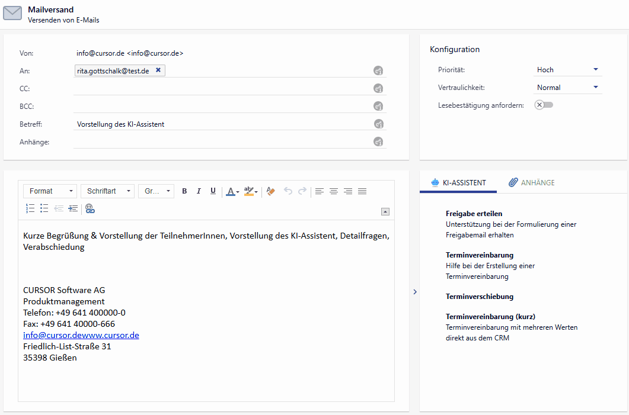
Task: Open the Schriftart font dropdown
Action: coord(107,191)
